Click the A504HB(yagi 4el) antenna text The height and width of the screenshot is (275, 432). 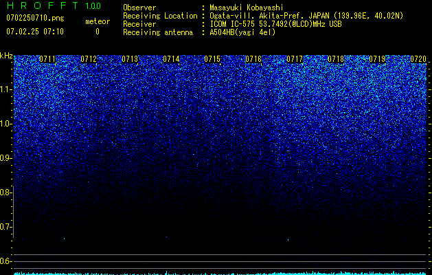tap(242, 32)
